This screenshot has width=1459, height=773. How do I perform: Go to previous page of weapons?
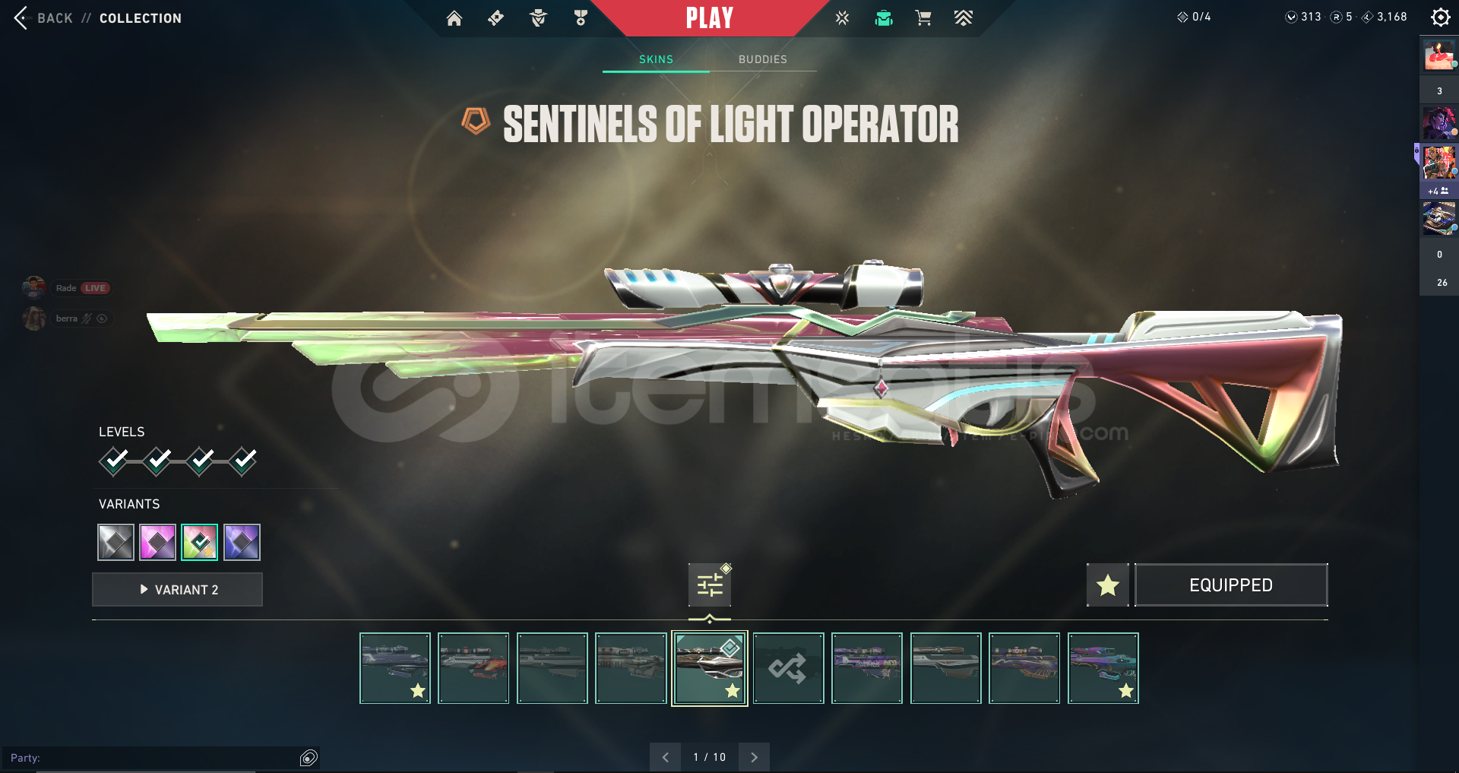(665, 757)
